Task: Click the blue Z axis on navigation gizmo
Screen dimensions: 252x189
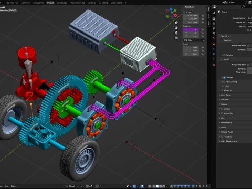Action: click(x=171, y=9)
